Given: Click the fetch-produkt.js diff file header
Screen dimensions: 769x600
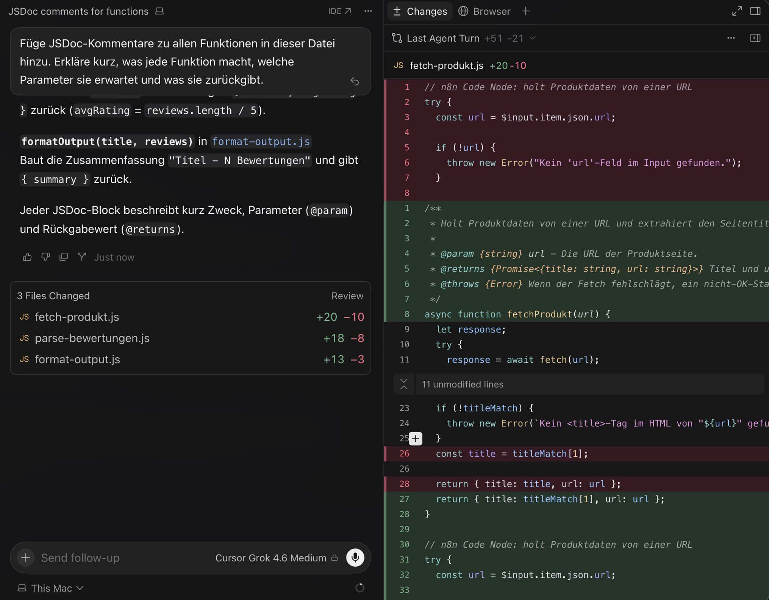Looking at the screenshot, I should 576,66.
